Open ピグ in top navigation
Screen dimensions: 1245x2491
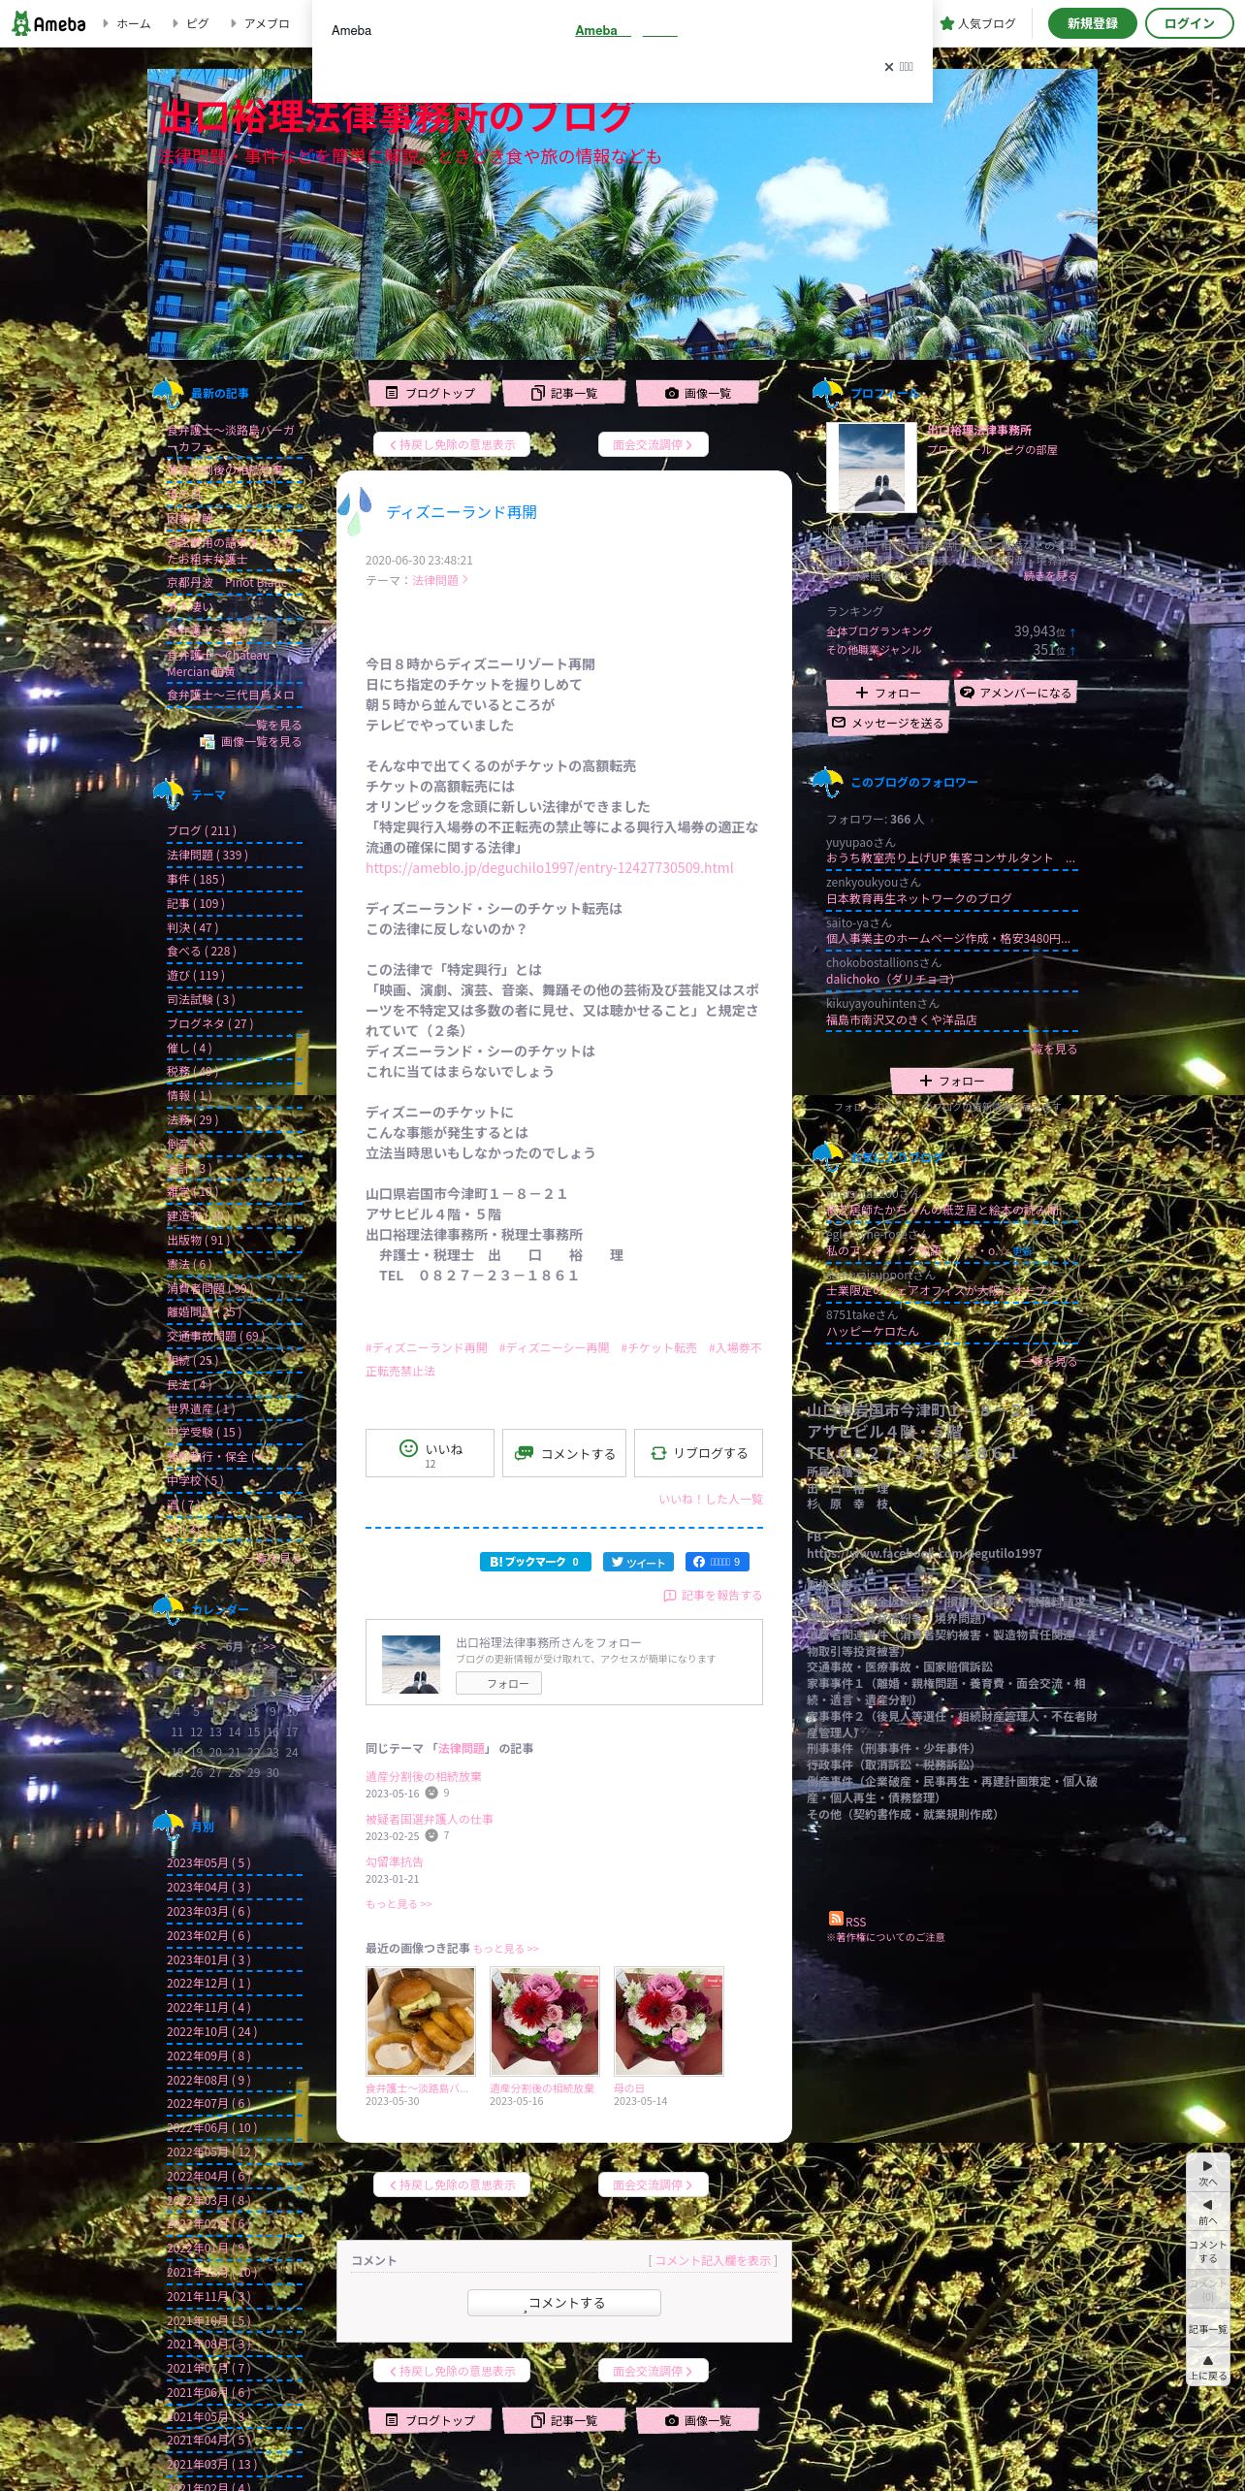[197, 23]
